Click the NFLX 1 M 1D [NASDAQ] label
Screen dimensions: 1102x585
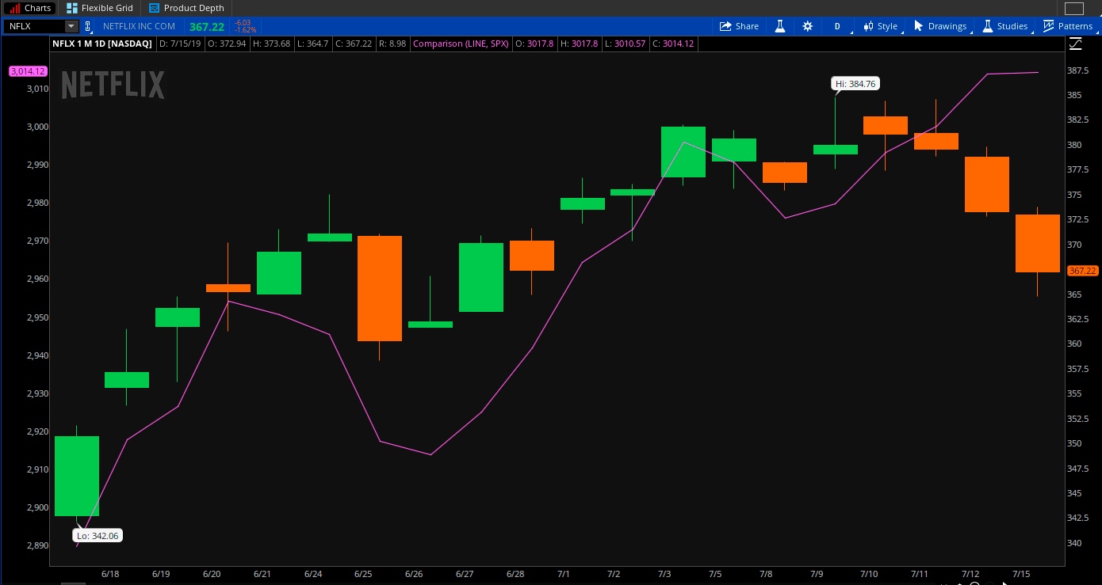tap(101, 44)
